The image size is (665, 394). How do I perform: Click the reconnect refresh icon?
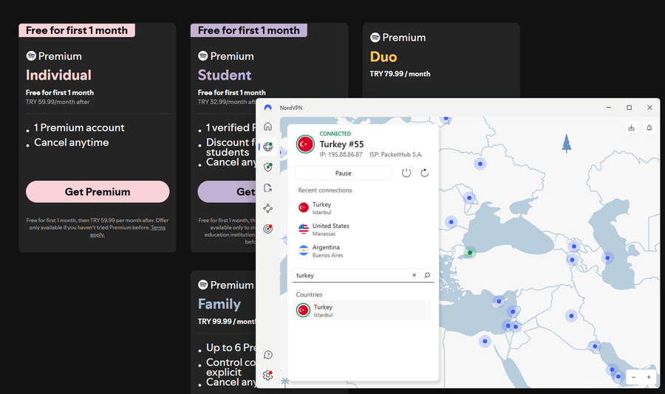click(x=425, y=173)
